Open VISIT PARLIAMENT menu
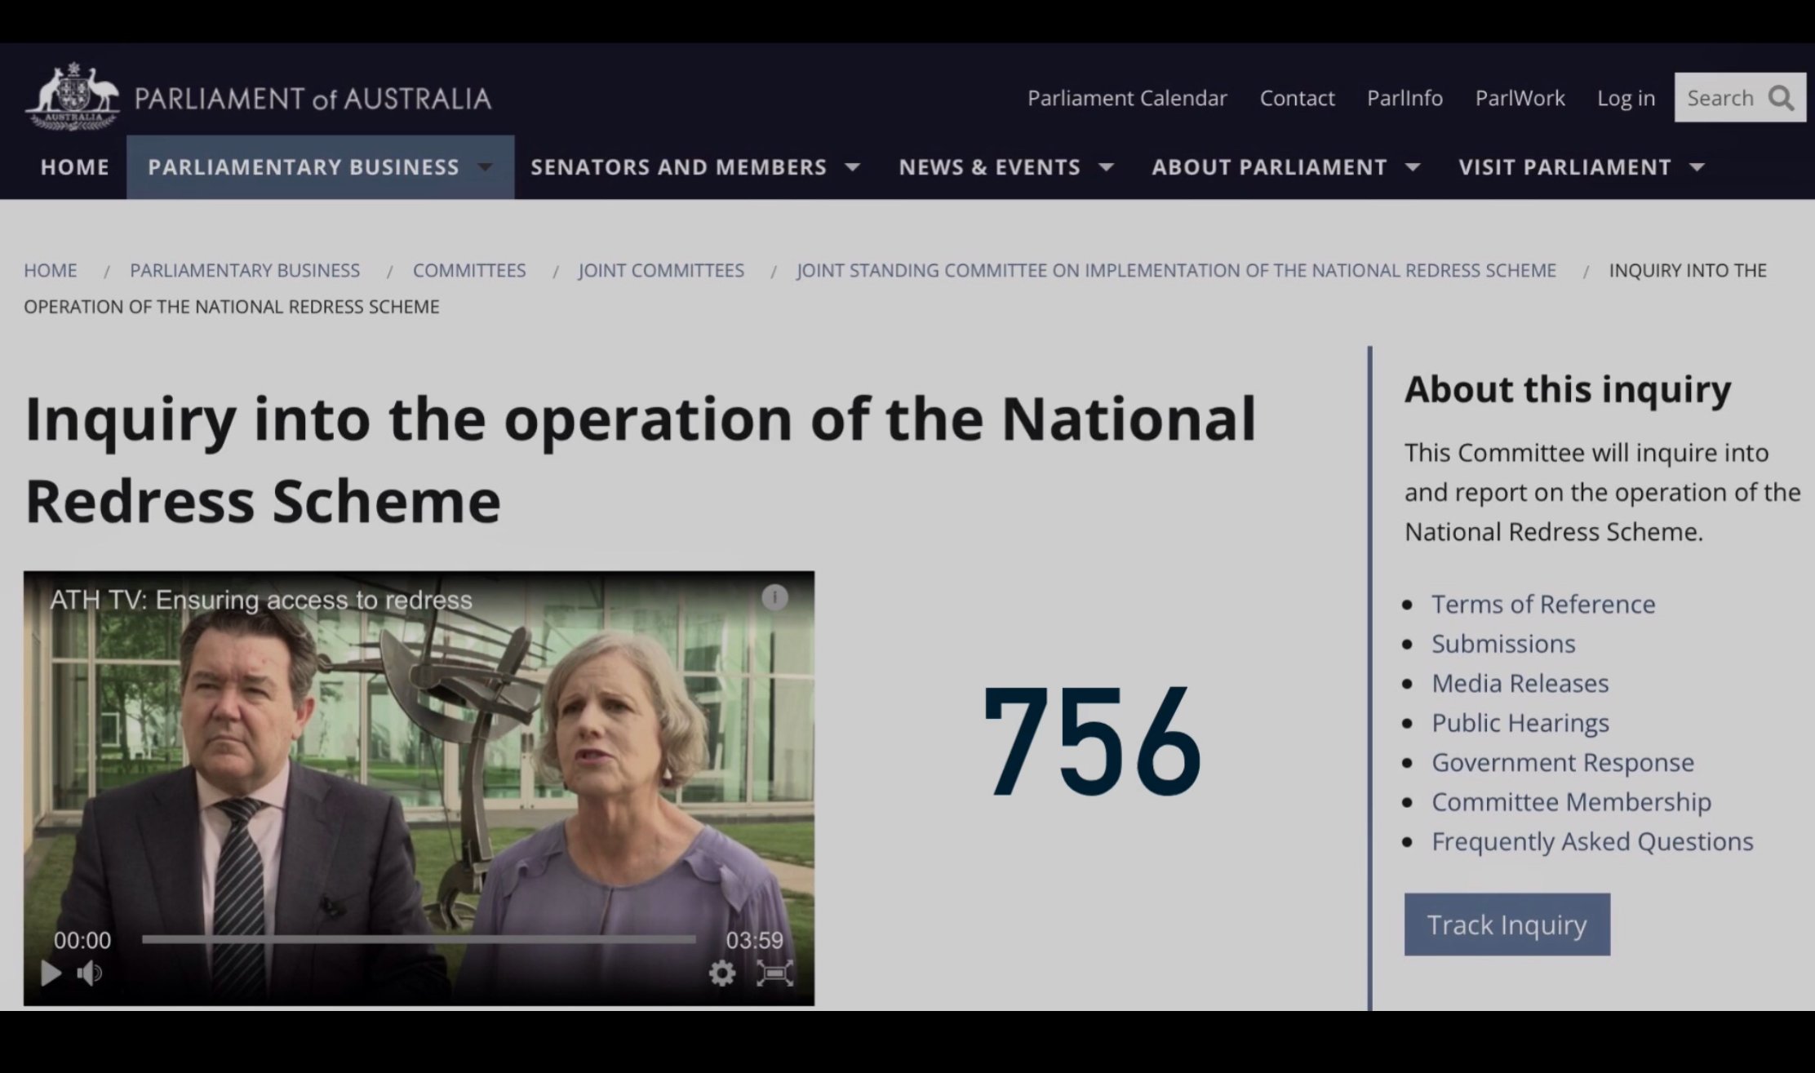 click(x=1565, y=166)
